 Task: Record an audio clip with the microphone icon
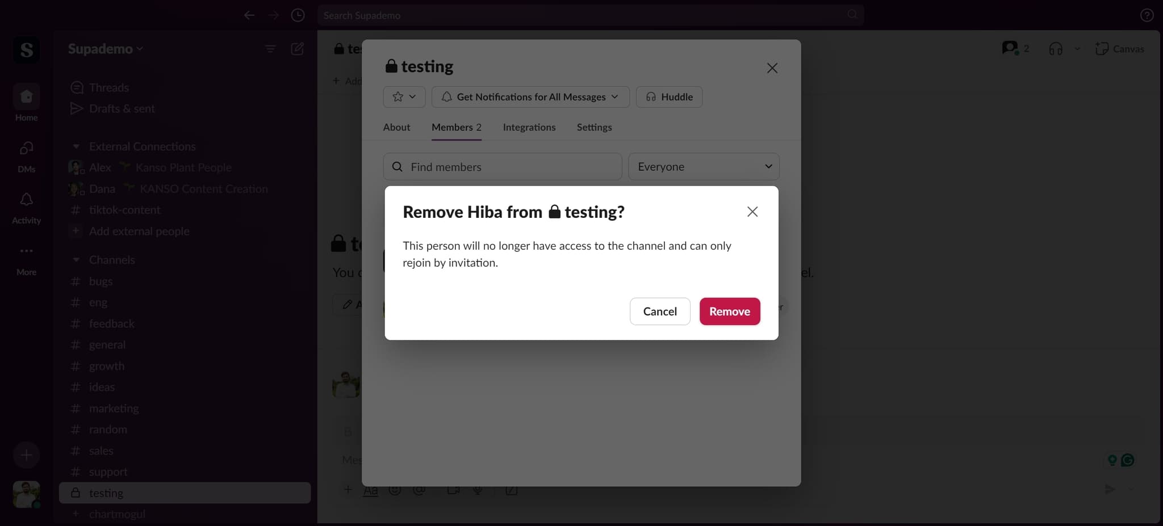click(x=478, y=490)
